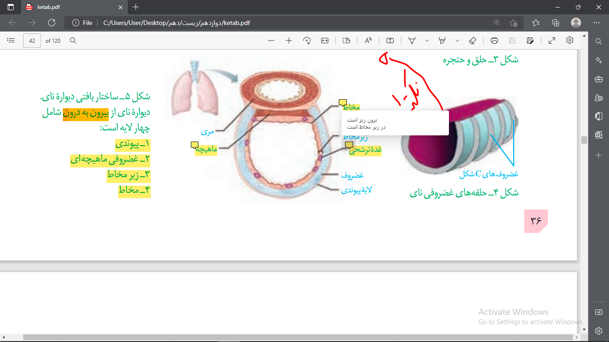Screen dimensions: 609x342
Task: Open the PDF table of contents
Action: click(x=11, y=41)
